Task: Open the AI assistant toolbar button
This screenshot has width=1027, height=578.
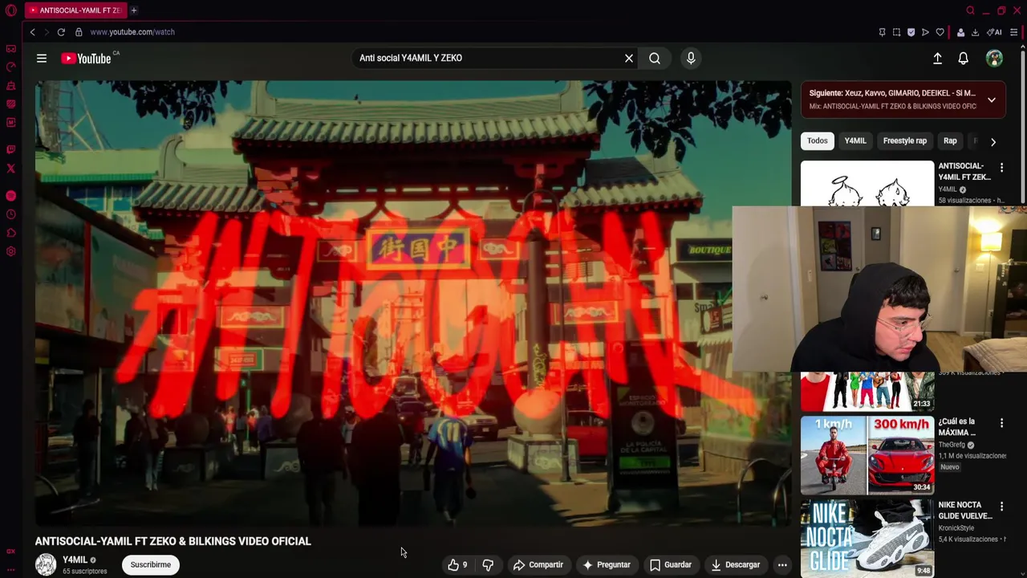Action: 994,32
